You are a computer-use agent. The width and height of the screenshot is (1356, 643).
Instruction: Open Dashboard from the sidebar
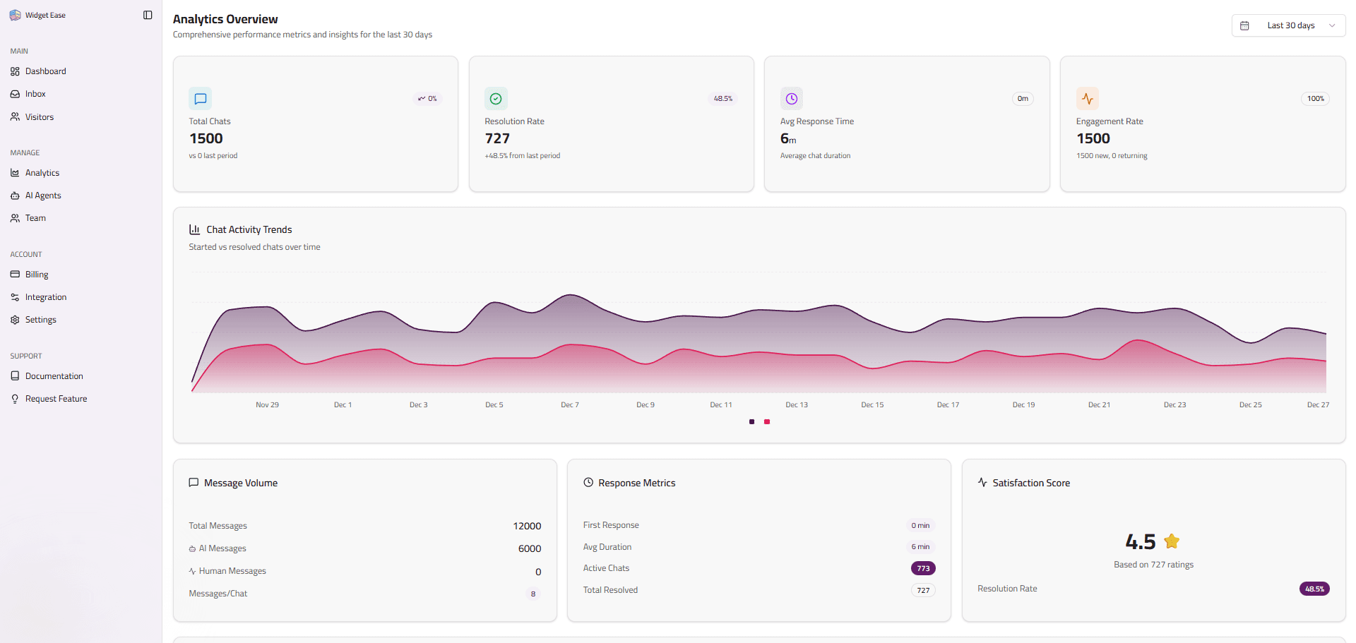tap(45, 71)
